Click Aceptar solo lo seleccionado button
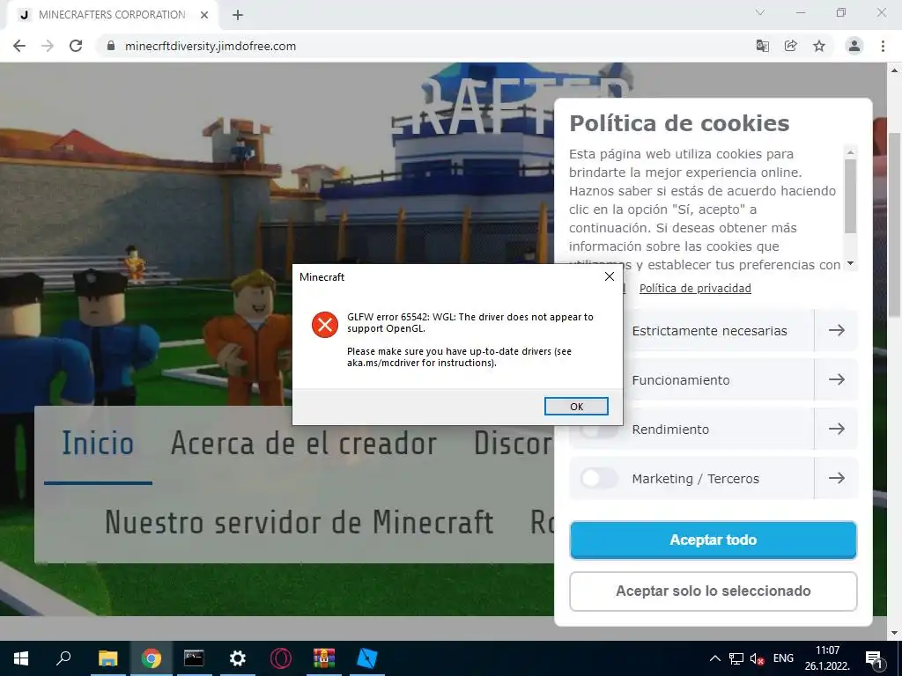The image size is (902, 676). 713,591
